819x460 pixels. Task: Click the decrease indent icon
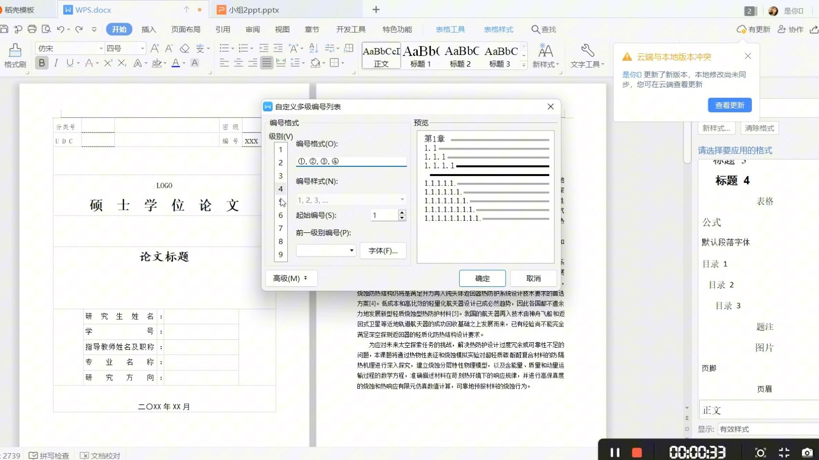point(264,48)
